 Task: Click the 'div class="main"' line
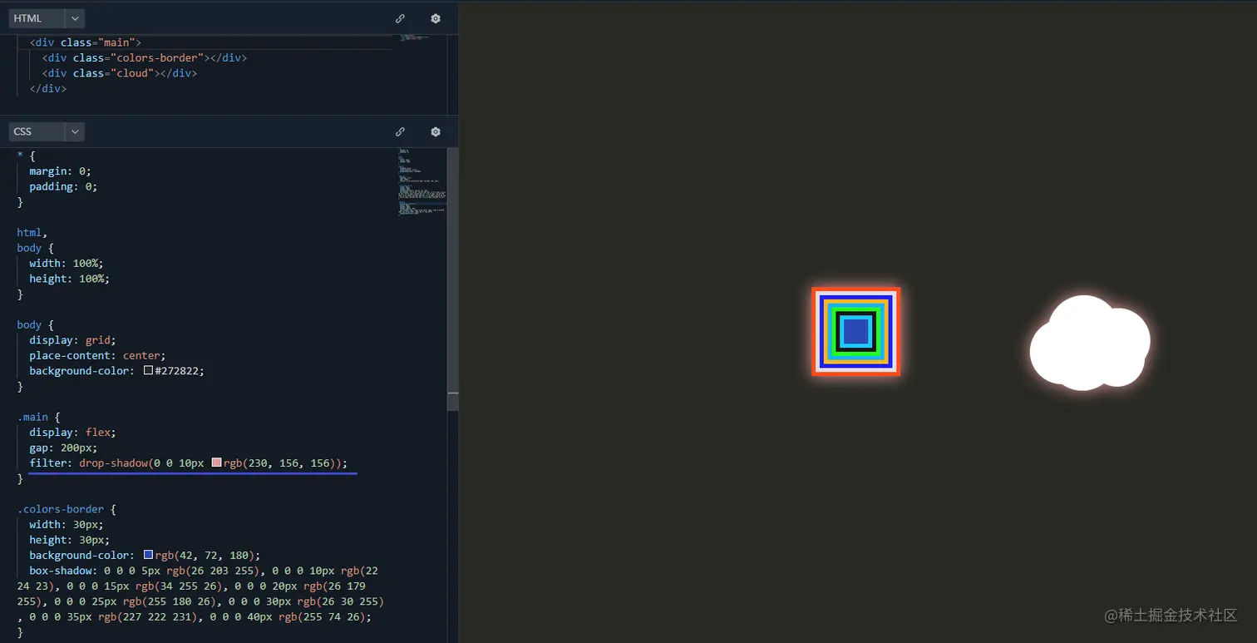86,42
